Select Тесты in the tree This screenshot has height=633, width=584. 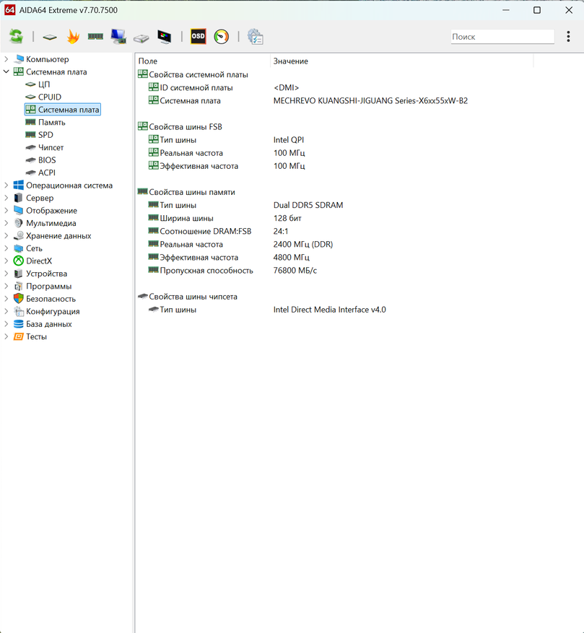tap(36, 336)
